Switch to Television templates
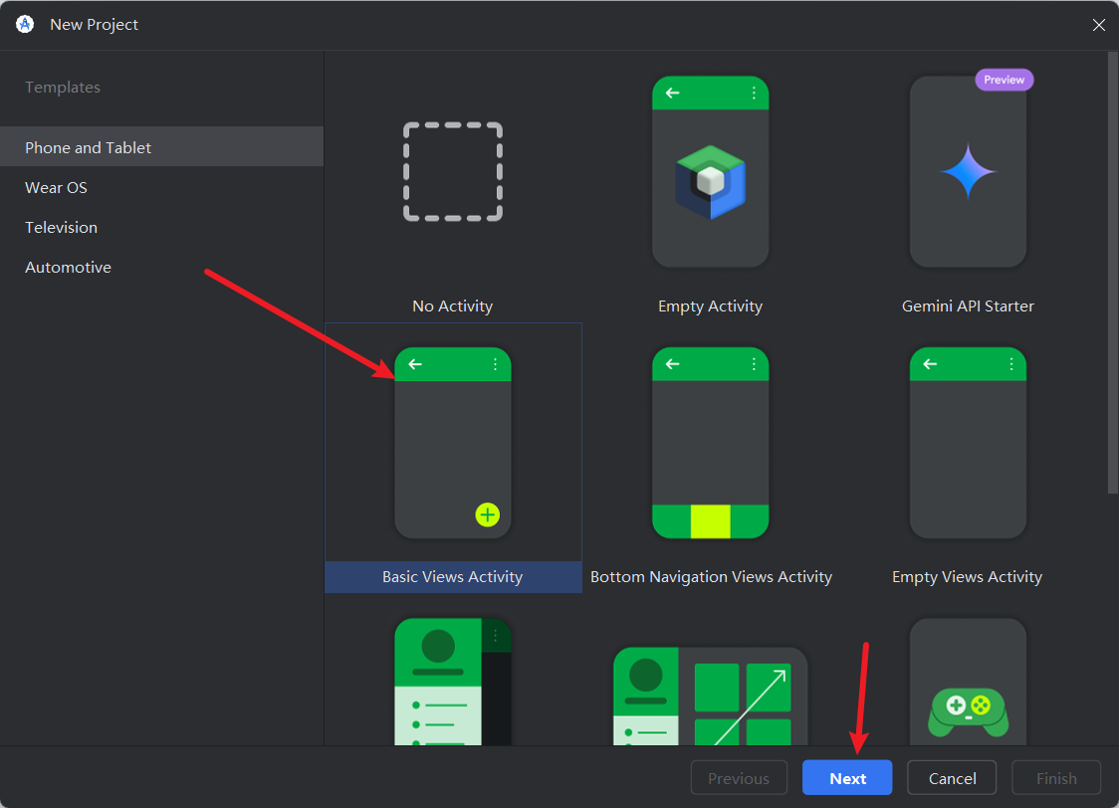 click(x=161, y=228)
